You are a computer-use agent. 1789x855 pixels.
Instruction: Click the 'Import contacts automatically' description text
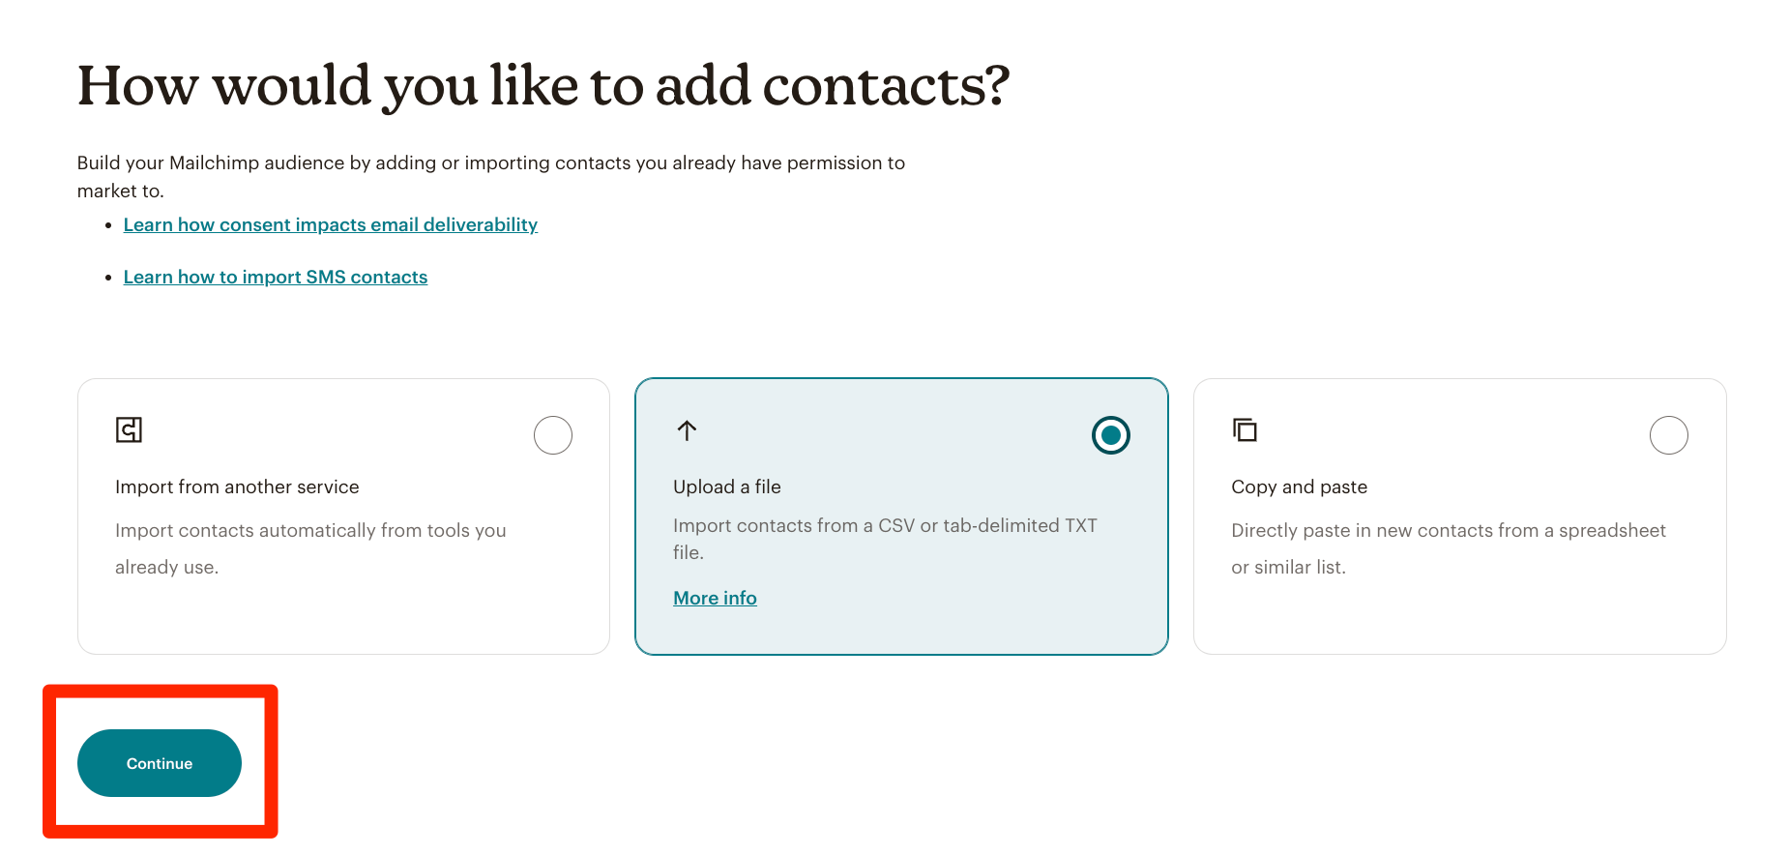[310, 547]
